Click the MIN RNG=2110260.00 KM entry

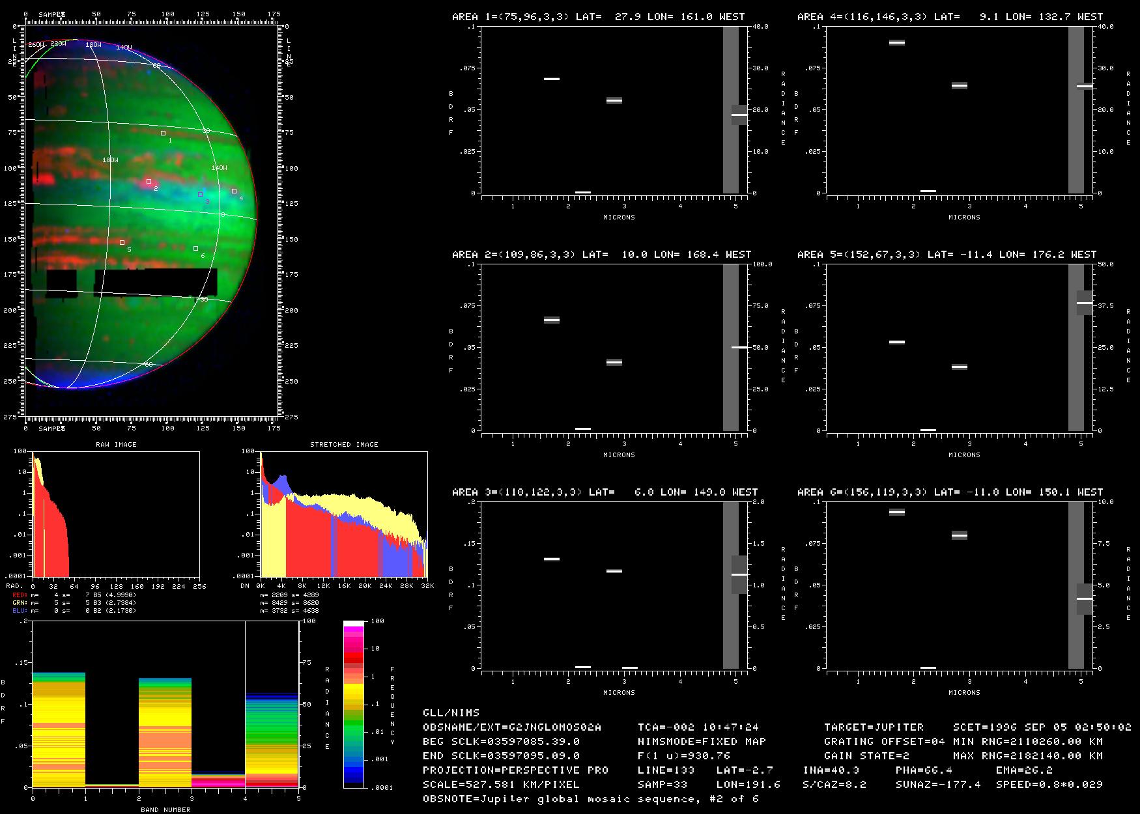[1028, 742]
